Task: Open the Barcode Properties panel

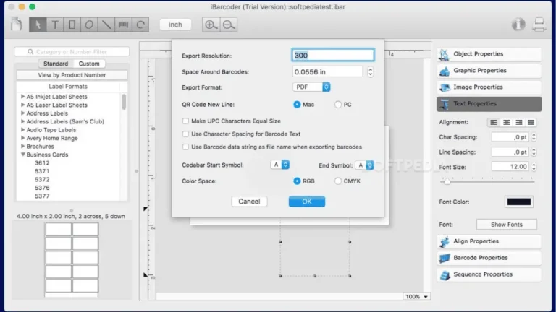Action: pyautogui.click(x=489, y=259)
